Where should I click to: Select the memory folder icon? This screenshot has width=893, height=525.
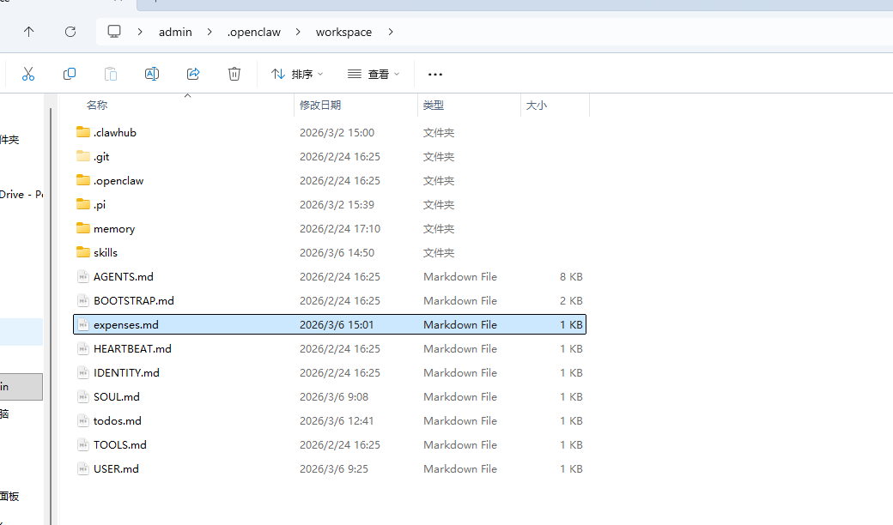[83, 228]
